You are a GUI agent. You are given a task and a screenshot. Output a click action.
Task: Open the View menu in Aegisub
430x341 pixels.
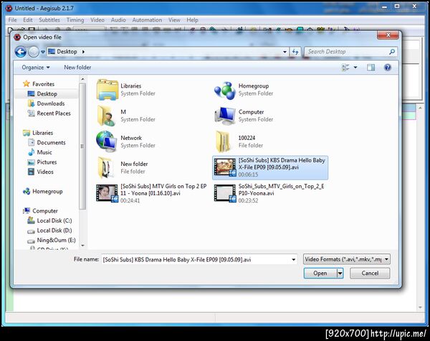coord(174,20)
